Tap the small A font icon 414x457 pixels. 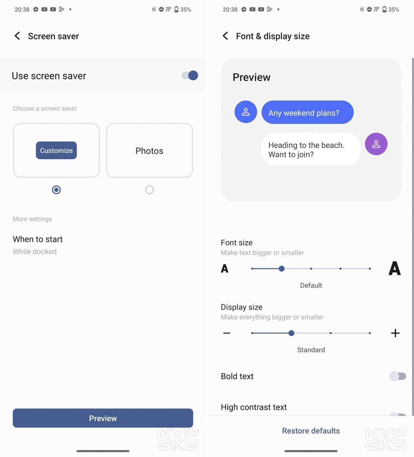[225, 268]
